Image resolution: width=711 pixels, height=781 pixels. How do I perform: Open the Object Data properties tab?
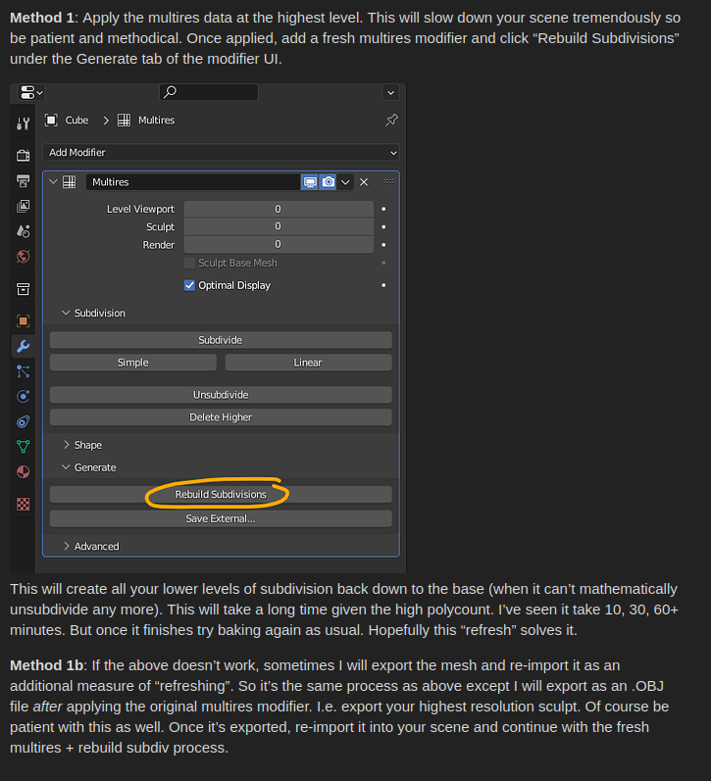coord(23,447)
